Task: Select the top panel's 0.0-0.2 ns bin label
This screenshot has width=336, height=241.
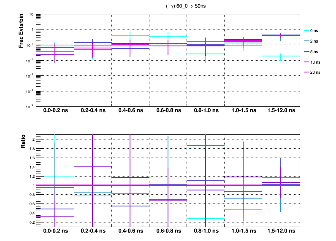Action: click(55, 111)
